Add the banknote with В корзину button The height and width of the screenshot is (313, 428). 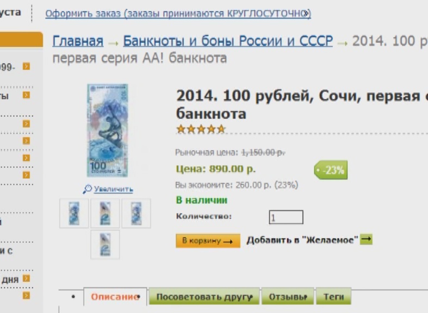pyautogui.click(x=208, y=241)
